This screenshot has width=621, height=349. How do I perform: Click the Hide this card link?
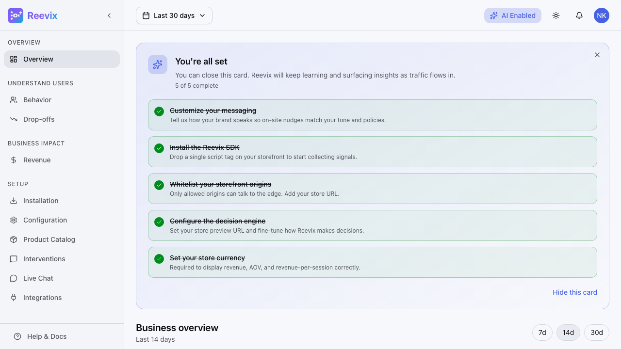pos(575,292)
